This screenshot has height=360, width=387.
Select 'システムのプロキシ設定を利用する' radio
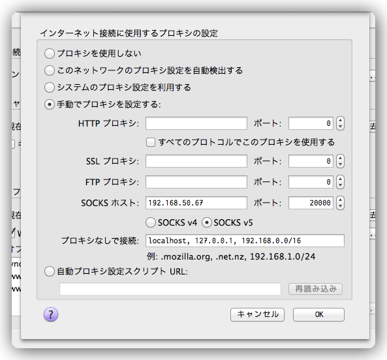point(50,87)
